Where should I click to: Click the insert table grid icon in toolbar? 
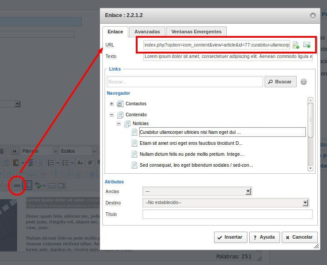(x=92, y=174)
